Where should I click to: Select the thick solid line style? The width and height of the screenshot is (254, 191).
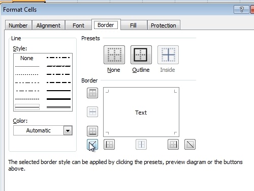click(x=58, y=99)
